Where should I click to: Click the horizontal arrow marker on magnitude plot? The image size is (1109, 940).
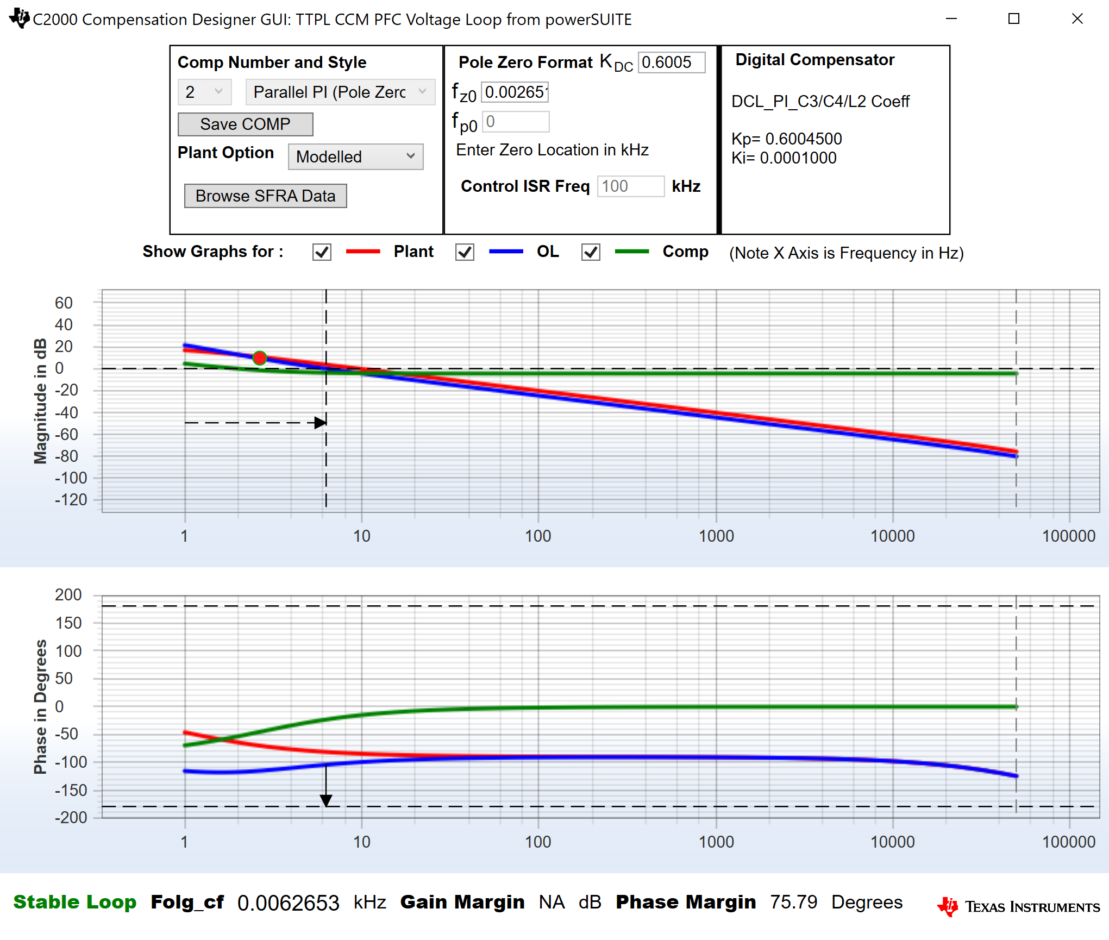click(321, 423)
